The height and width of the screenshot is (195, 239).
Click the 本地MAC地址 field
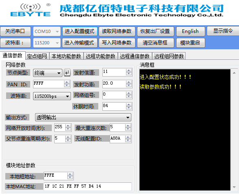[88, 186]
